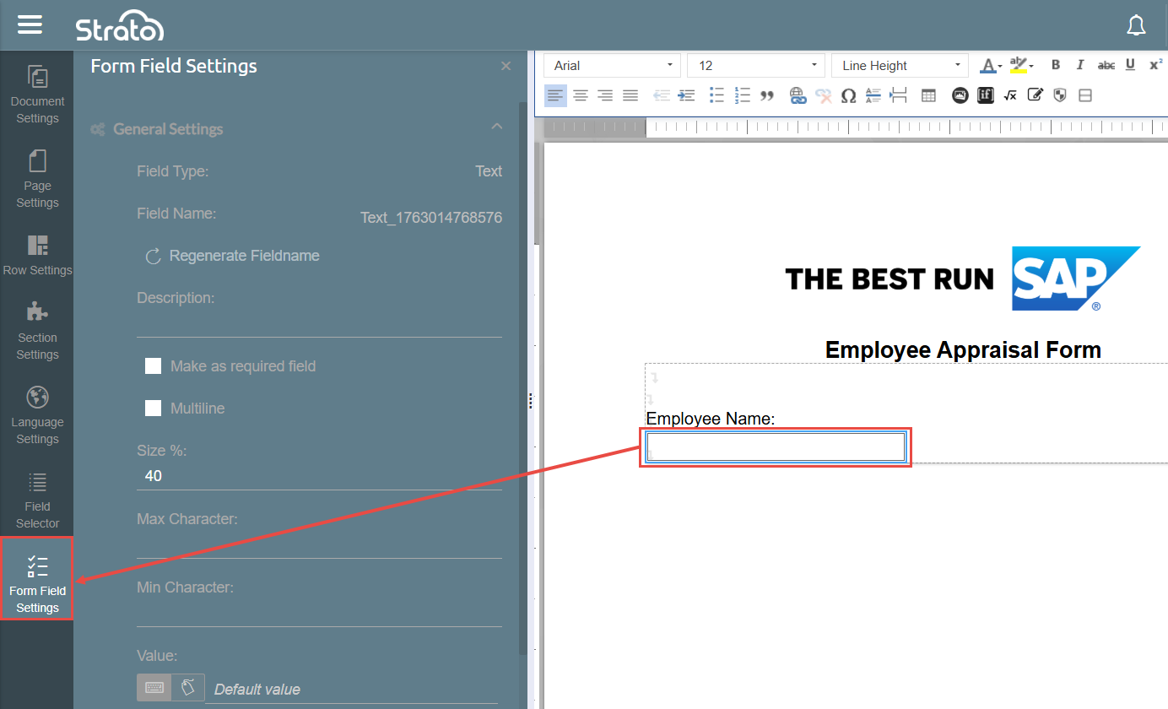
Task: Close the Form Field Settings panel
Action: (x=506, y=66)
